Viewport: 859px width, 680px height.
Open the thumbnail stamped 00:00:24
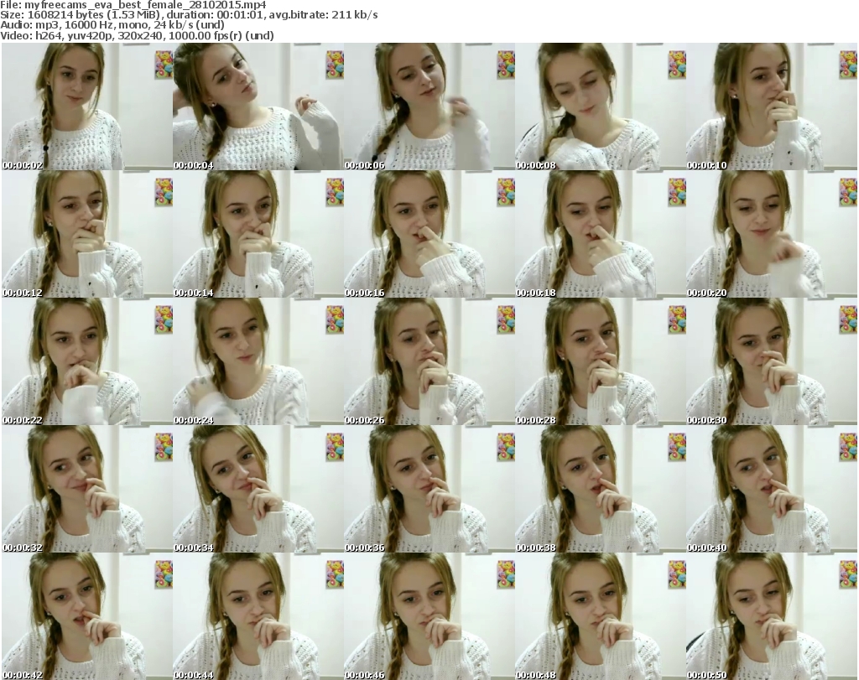(258, 361)
